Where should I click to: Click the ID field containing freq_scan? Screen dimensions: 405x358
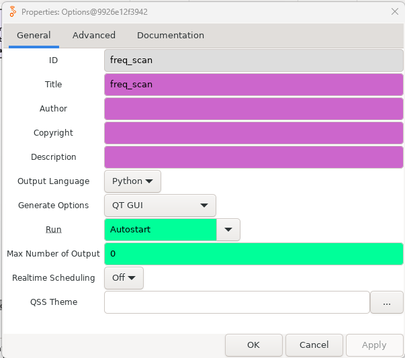click(x=254, y=60)
